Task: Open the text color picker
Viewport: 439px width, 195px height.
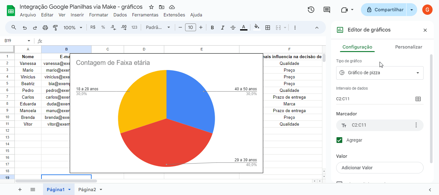Action: (244, 27)
